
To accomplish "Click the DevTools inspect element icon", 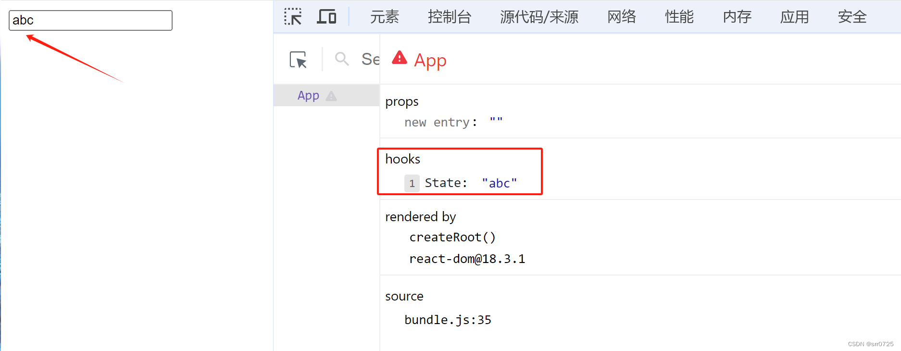I will tap(293, 17).
